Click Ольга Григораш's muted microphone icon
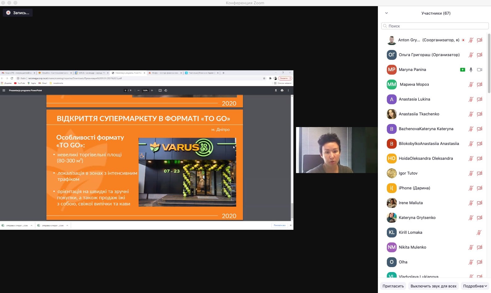Viewport: 491px width, 293px height. [x=471, y=55]
